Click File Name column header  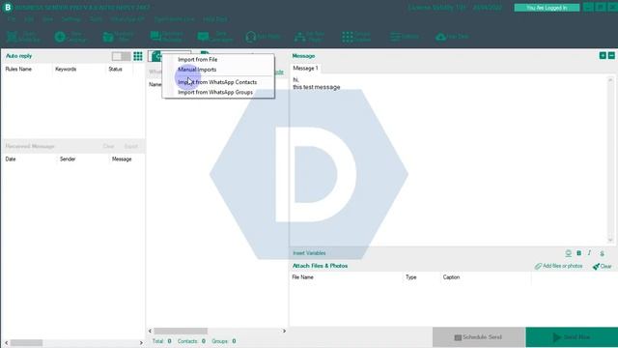(302, 277)
